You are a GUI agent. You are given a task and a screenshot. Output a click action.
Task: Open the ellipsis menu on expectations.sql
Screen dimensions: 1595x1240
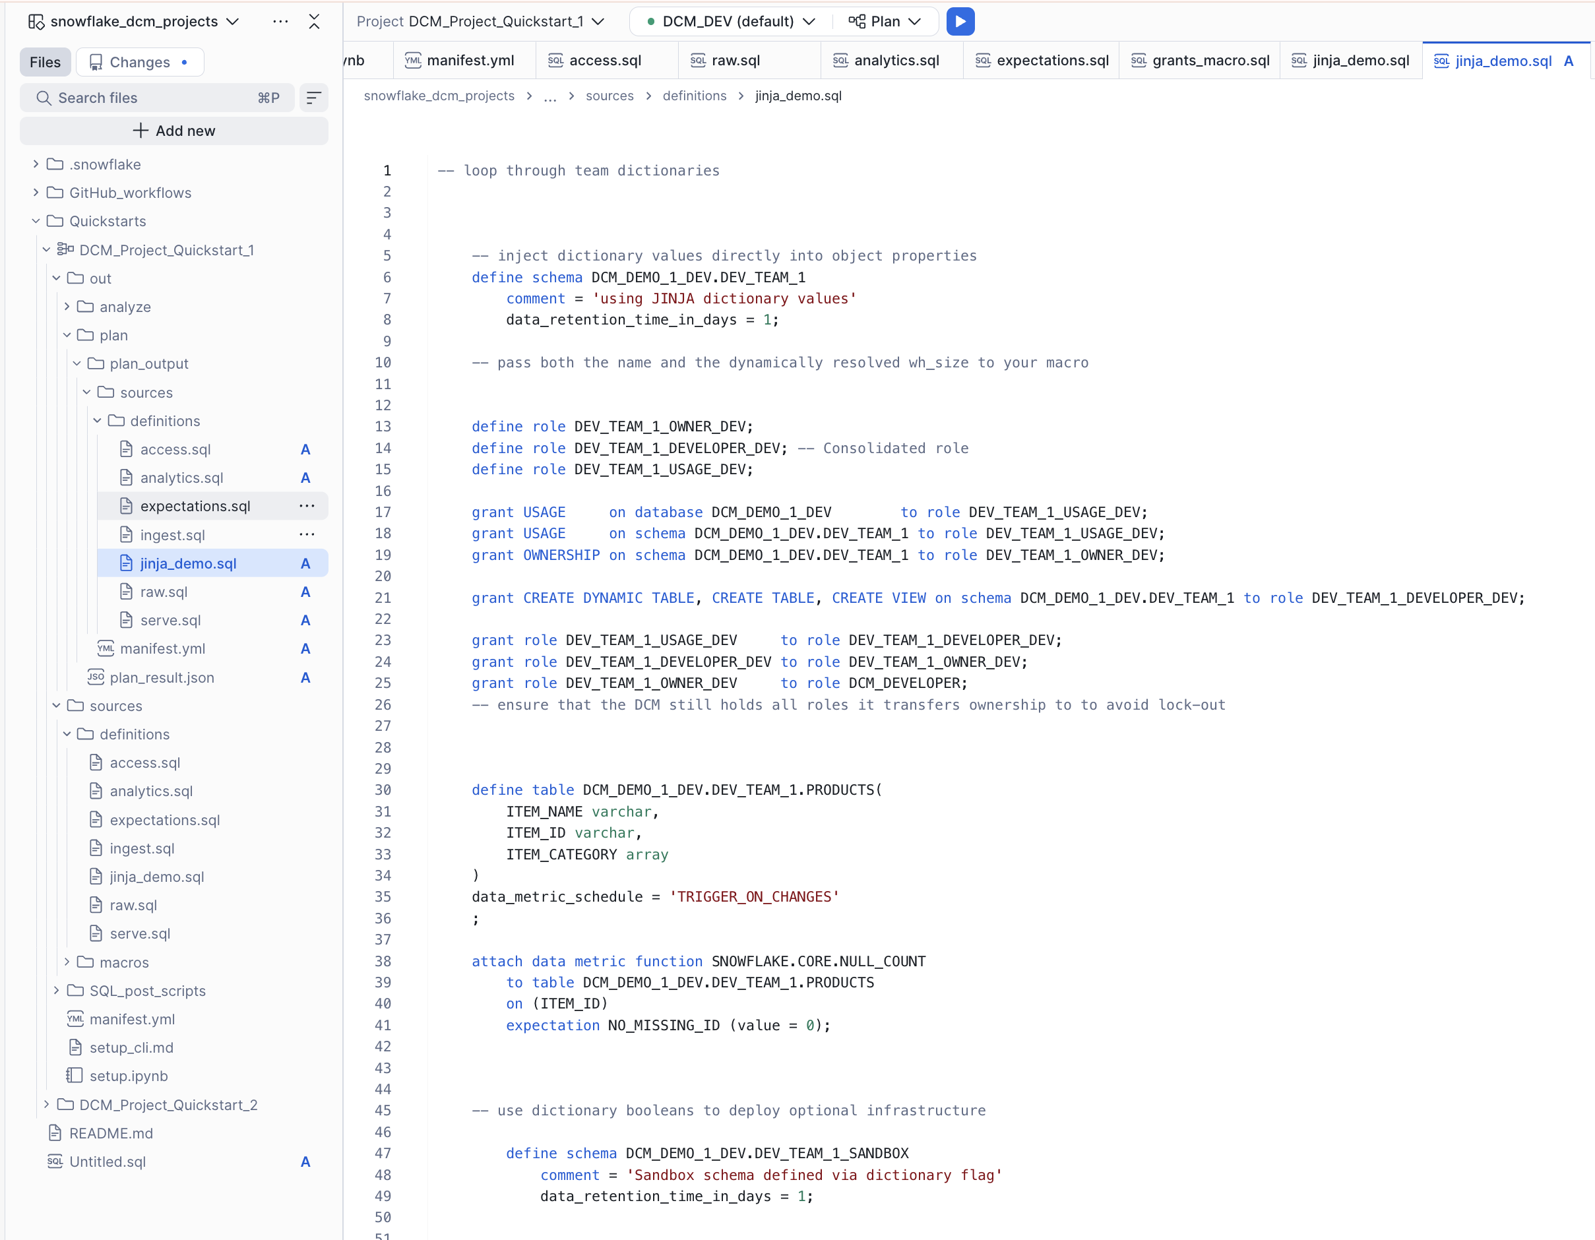click(307, 505)
